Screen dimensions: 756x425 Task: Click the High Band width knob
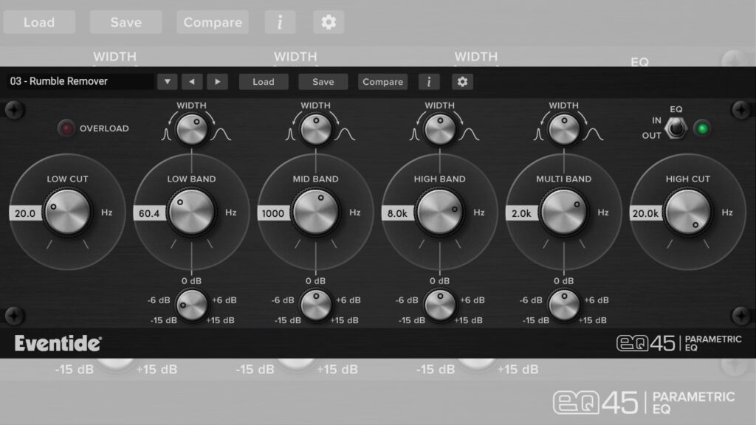[440, 128]
